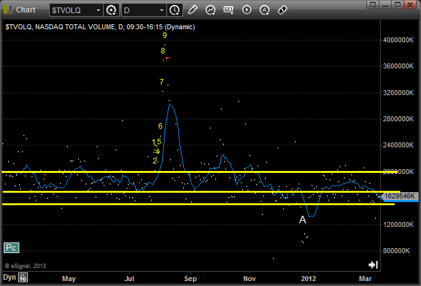
Task: Click the chart window icon beside the Chart title
Action: click(7, 10)
